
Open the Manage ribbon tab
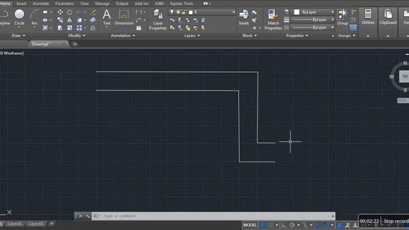[102, 3]
